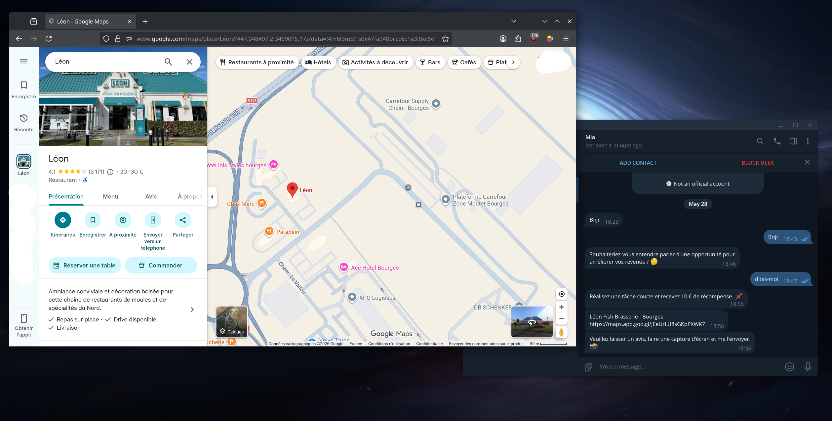Click the Confidentialité link
The height and width of the screenshot is (421, 832).
pyautogui.click(x=429, y=344)
